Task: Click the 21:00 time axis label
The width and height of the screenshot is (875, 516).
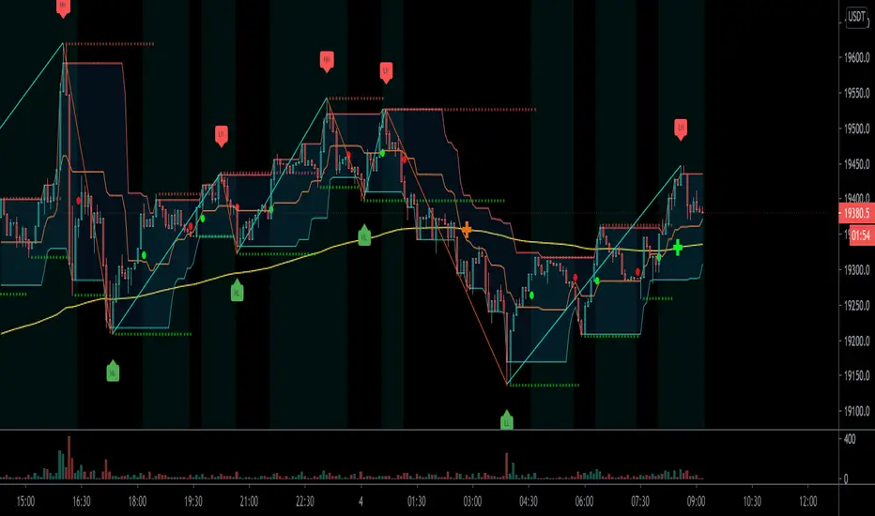Action: (x=249, y=502)
